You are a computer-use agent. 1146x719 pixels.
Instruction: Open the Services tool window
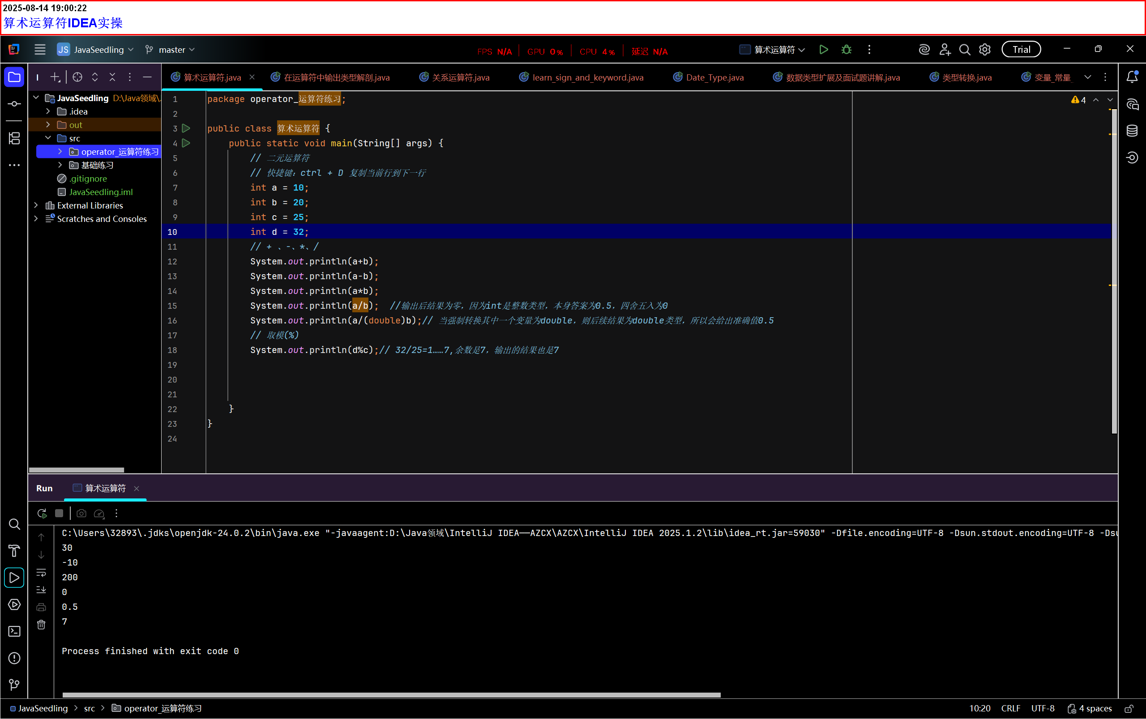[14, 604]
